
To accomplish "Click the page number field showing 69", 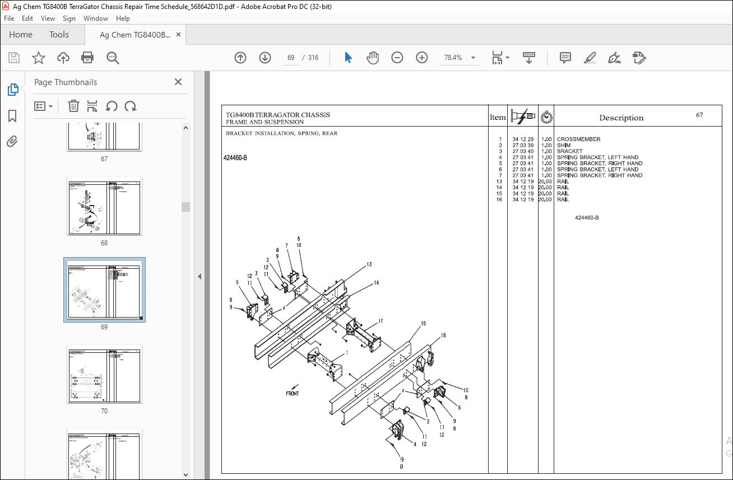I will pyautogui.click(x=291, y=58).
